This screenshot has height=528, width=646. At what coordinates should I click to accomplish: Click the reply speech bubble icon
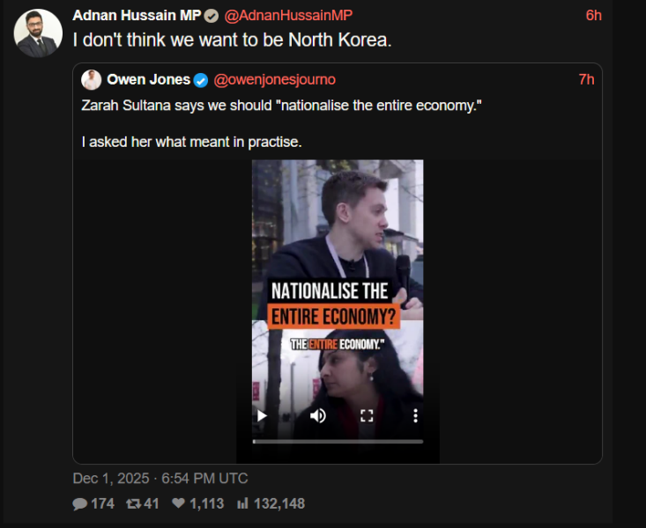[x=79, y=503]
